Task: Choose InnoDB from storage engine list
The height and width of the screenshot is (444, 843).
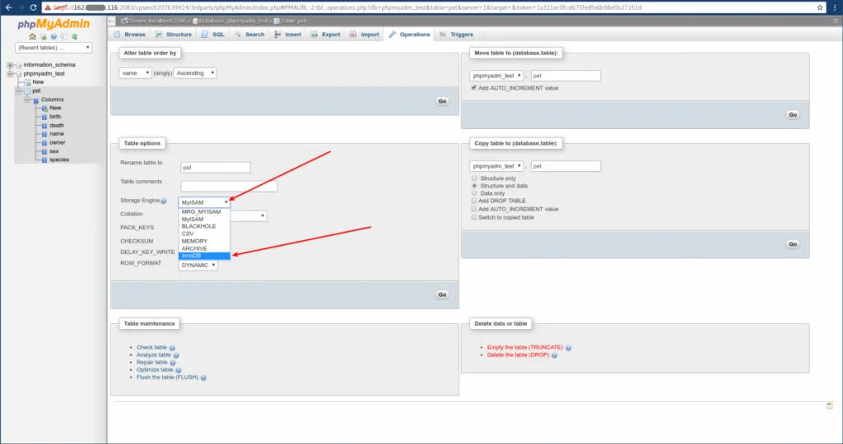Action: click(204, 256)
